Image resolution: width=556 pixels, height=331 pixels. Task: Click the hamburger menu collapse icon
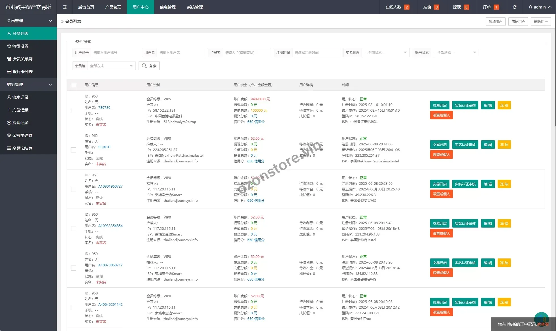click(x=65, y=7)
